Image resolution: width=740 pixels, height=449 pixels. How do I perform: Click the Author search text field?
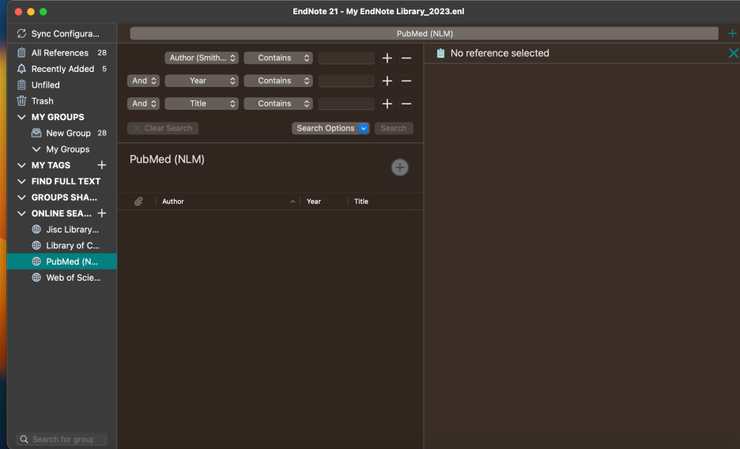(346, 58)
